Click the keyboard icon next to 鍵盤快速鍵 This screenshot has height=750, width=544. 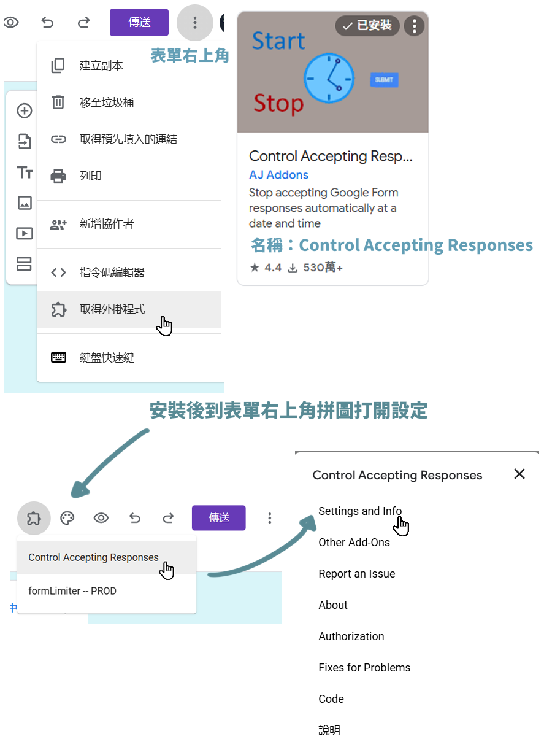click(x=58, y=358)
